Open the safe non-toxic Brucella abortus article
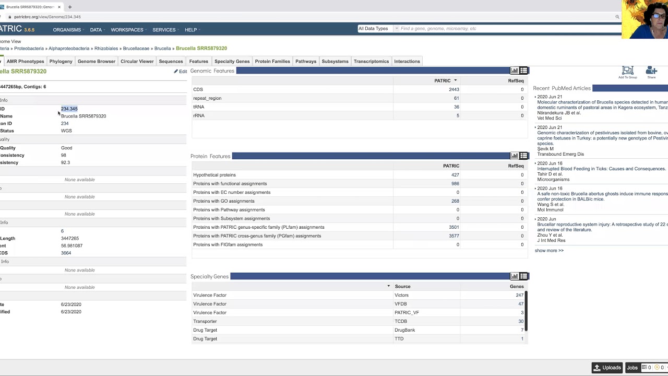The height and width of the screenshot is (376, 668). click(x=602, y=196)
